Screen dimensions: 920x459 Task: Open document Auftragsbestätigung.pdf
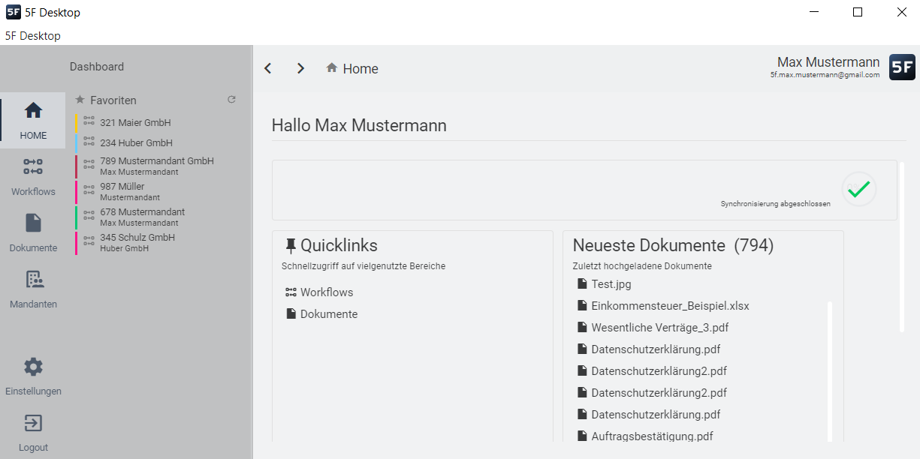[652, 436]
